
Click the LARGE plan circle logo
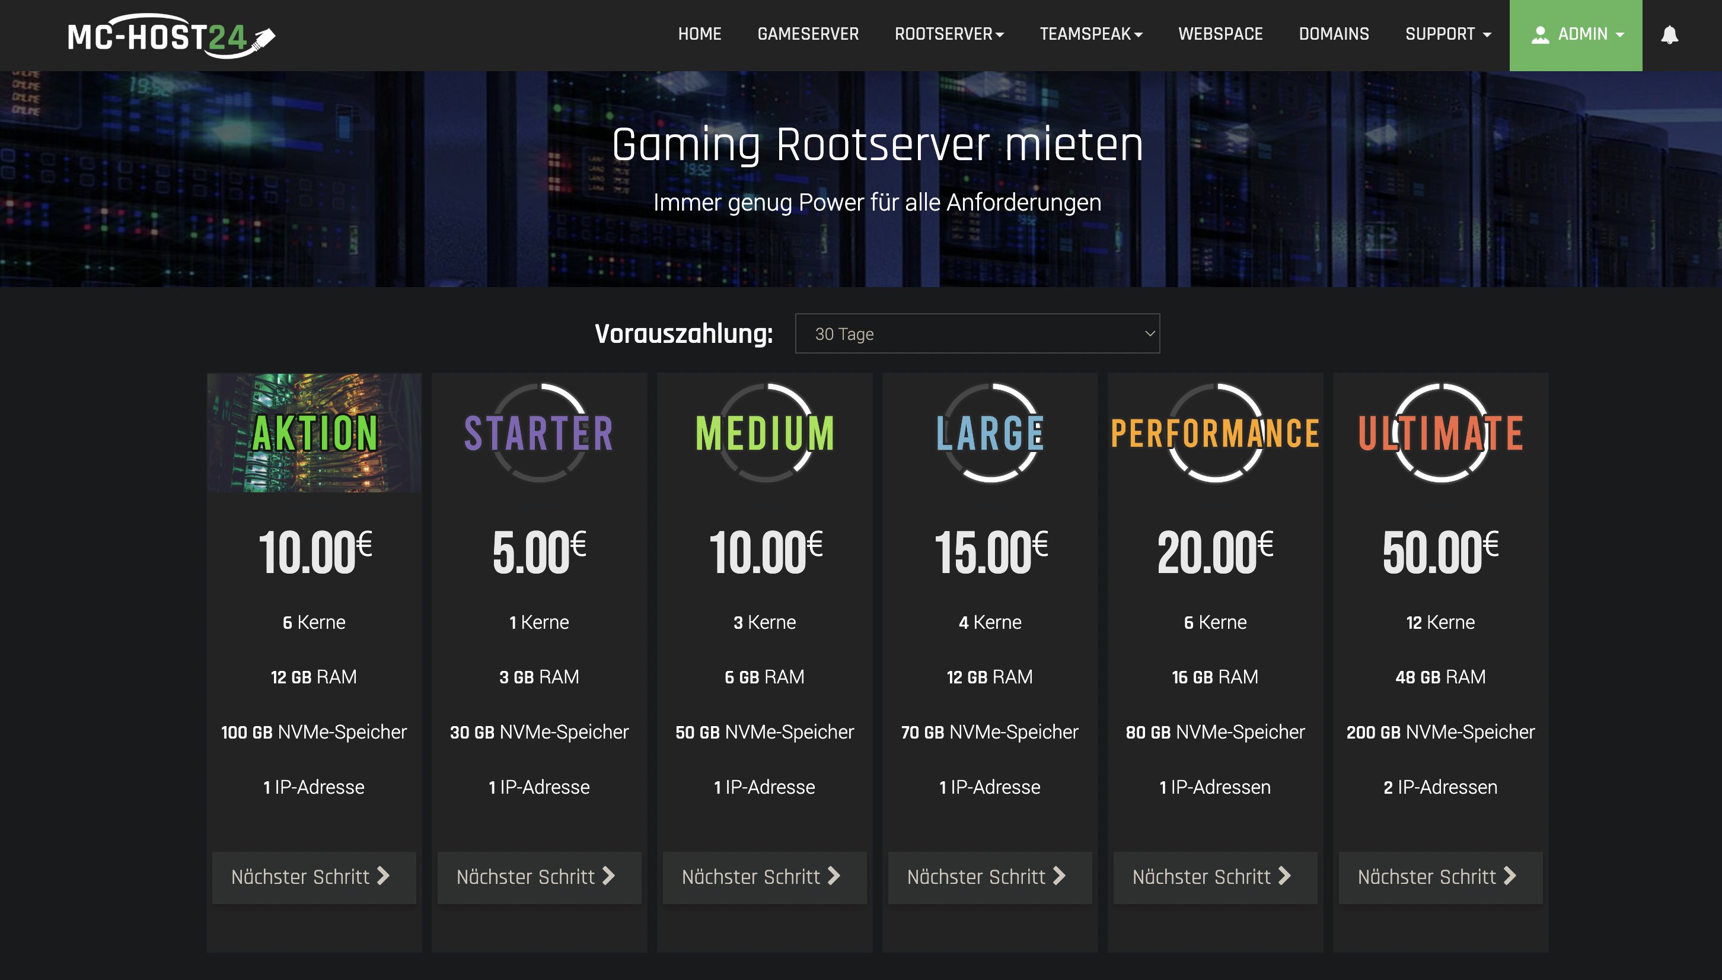(990, 433)
